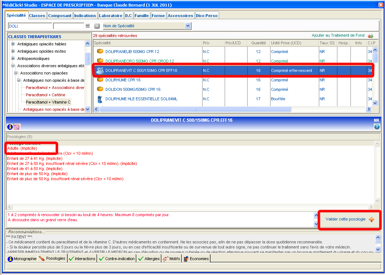Screen dimensions: 385x275
Task: Switch to the Famille tab
Action: click(142, 16)
